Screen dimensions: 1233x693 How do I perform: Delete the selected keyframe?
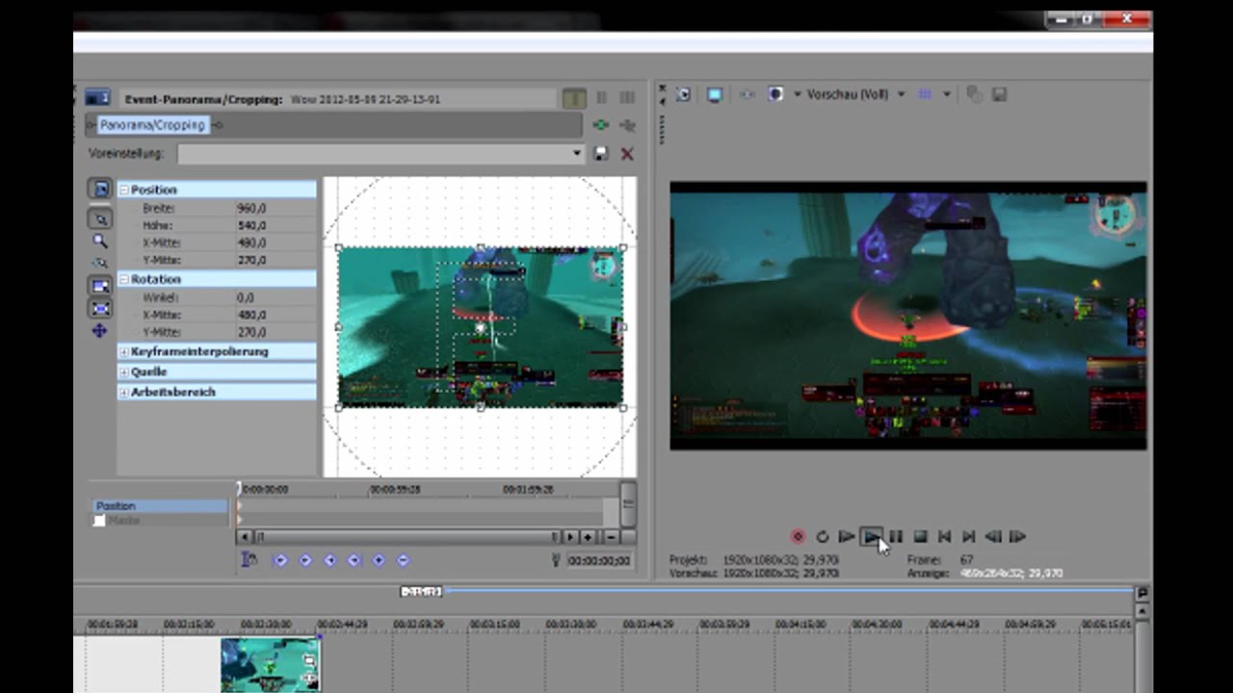(403, 560)
